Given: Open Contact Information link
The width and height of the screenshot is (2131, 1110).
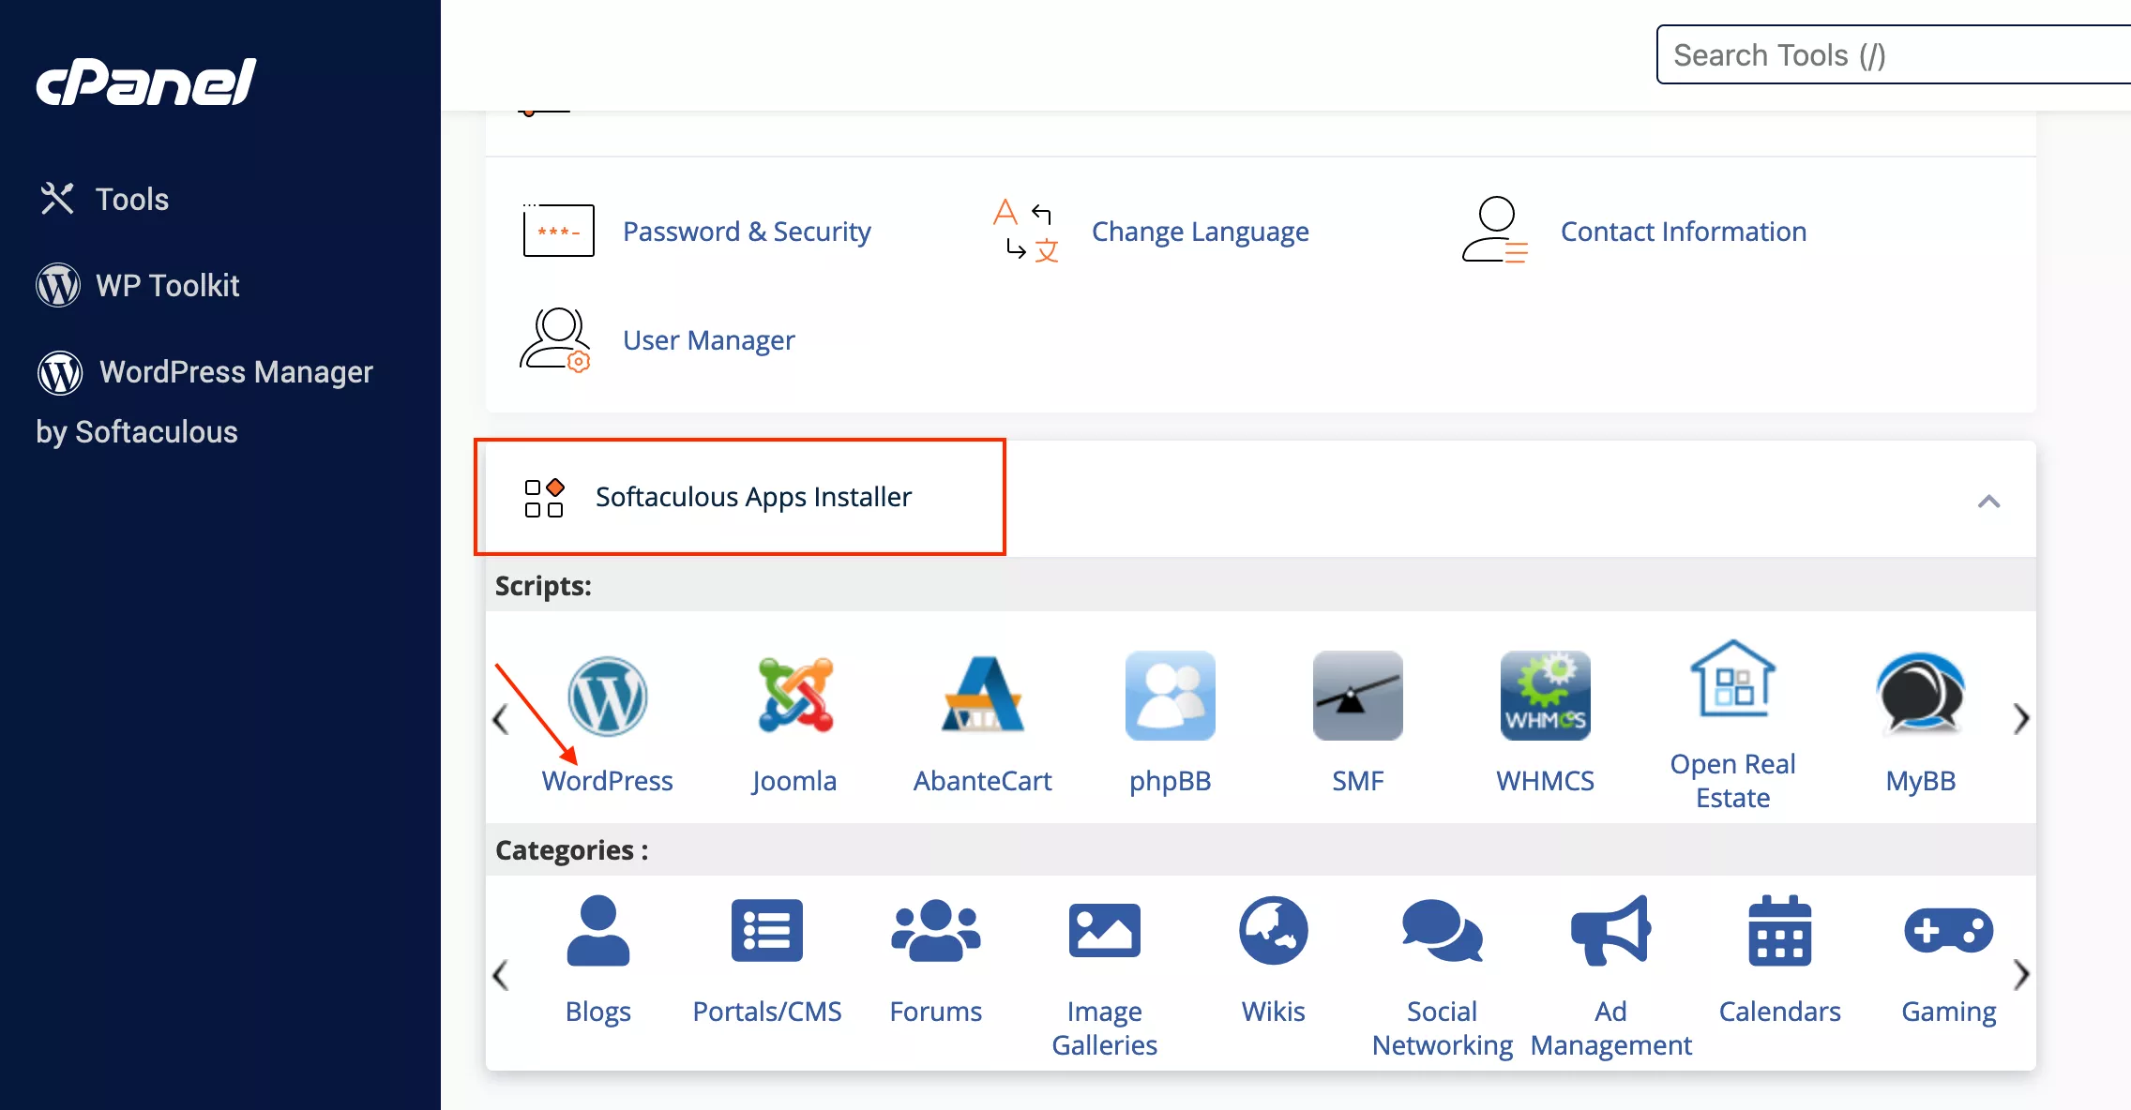Looking at the screenshot, I should coord(1683,232).
